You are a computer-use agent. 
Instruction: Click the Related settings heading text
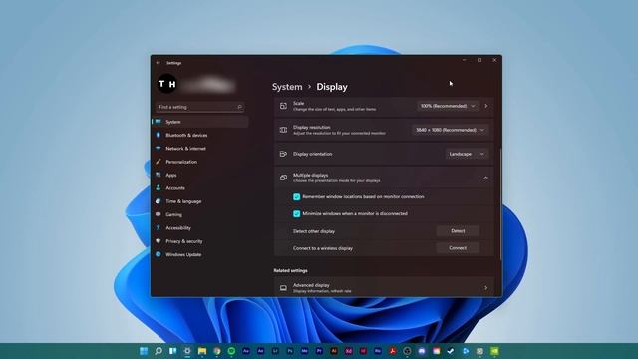[x=290, y=270]
